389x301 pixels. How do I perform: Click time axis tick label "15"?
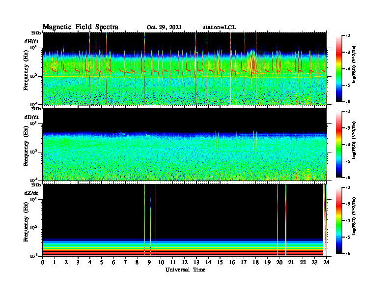coord(220,262)
